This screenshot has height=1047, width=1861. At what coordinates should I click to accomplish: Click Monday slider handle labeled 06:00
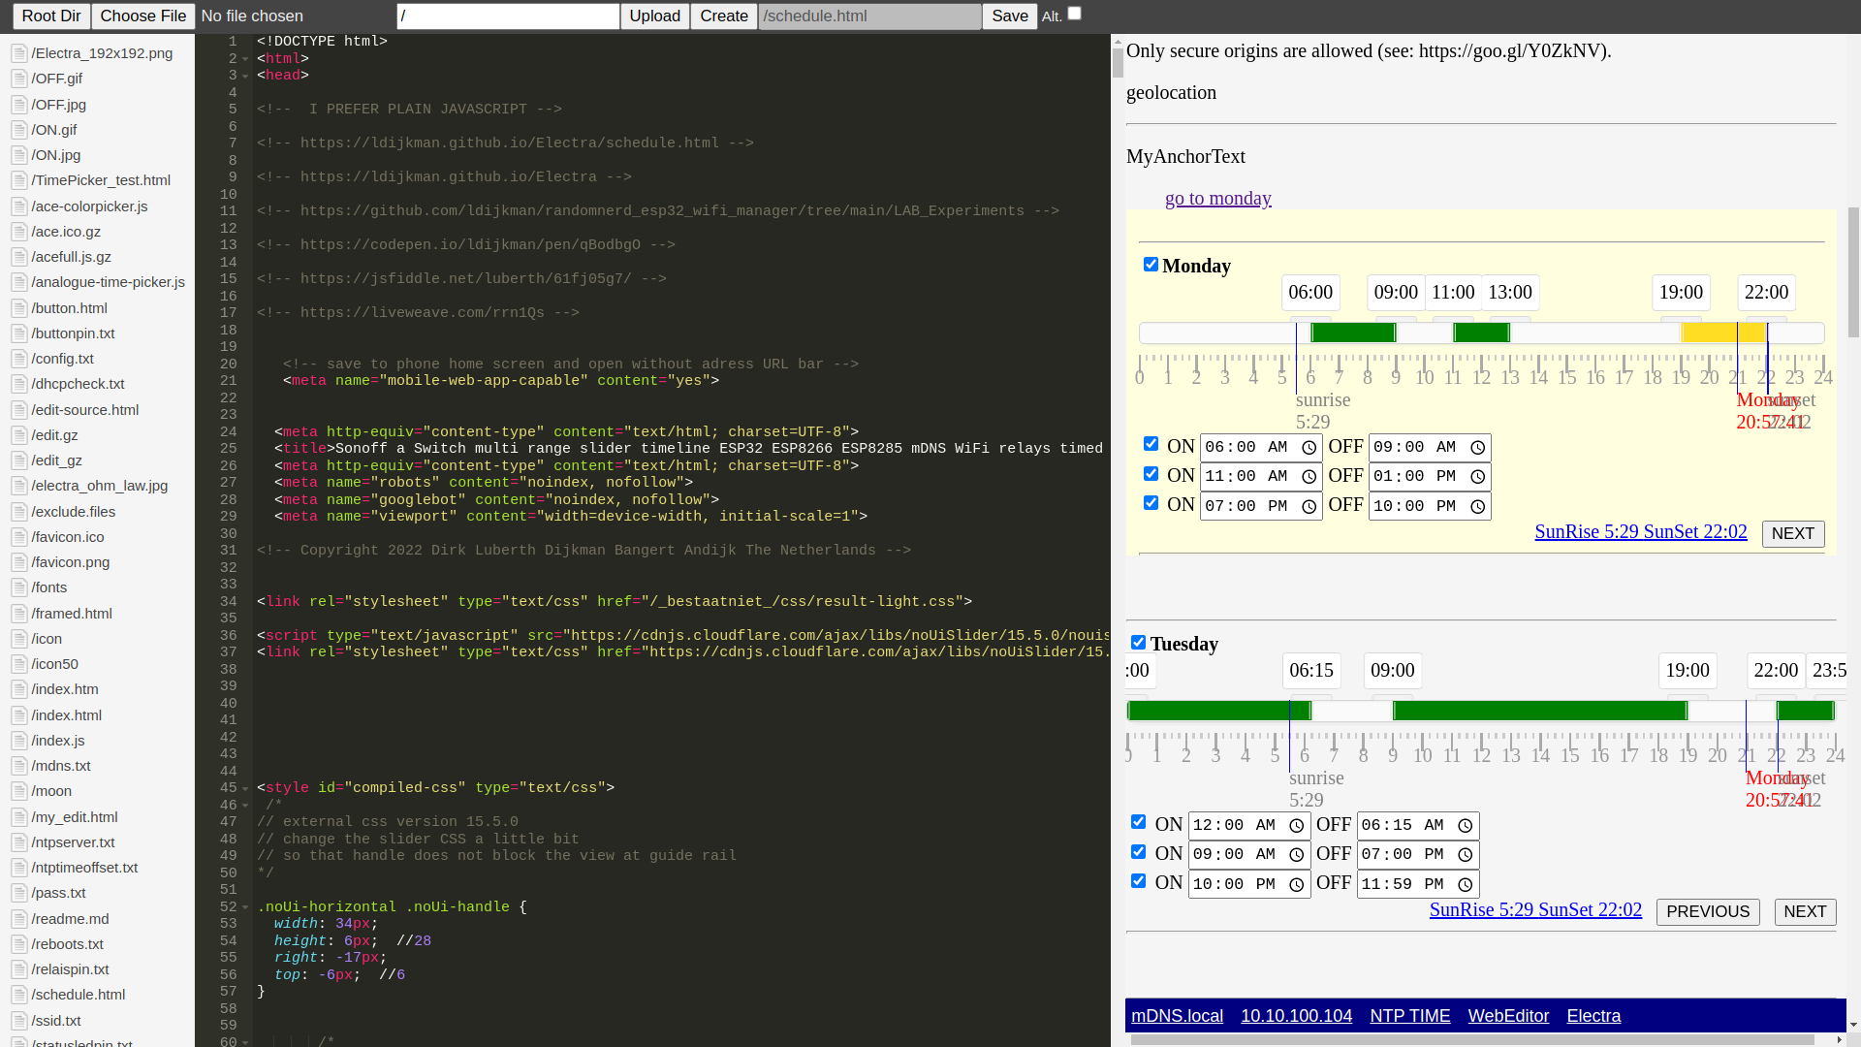coord(1310,320)
